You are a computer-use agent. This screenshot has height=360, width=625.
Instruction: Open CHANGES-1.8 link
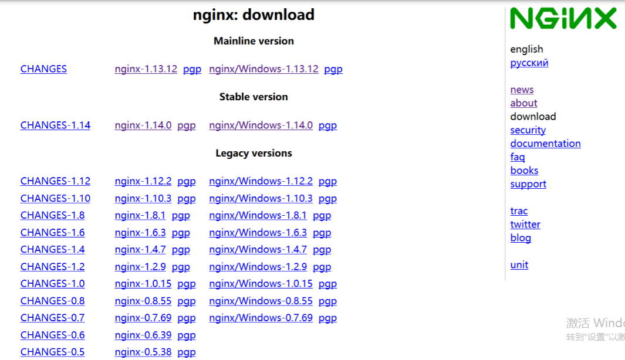53,215
